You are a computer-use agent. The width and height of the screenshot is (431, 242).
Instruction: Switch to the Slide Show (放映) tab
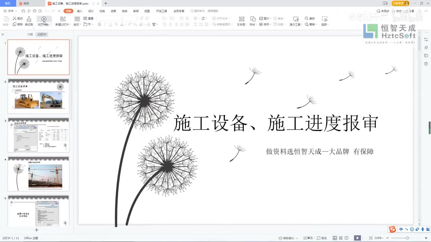[x=125, y=11]
